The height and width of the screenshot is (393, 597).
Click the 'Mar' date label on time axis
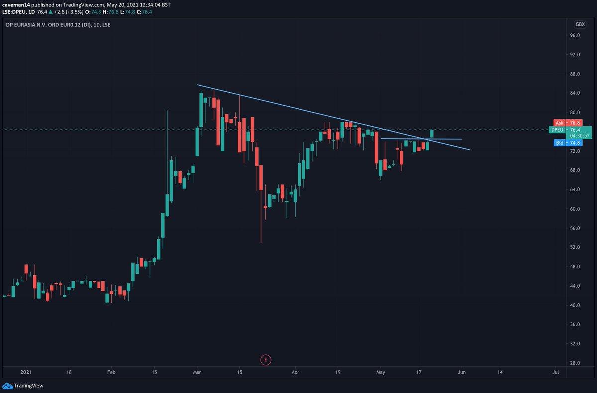pos(197,372)
